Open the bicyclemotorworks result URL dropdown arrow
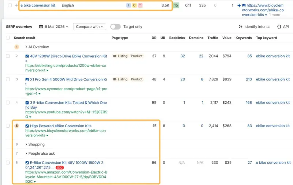Screen dimensions: 293x185 click(47, 136)
